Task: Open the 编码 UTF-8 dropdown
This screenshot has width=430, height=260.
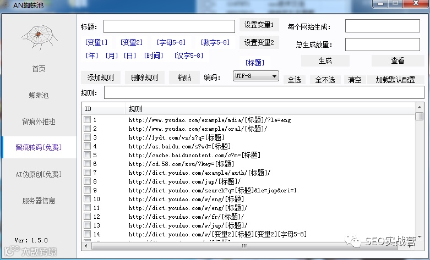Action: click(x=255, y=76)
